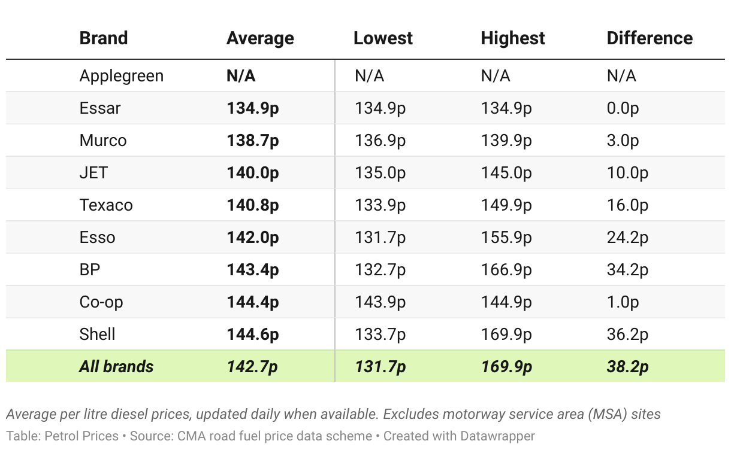Click the Average column header
Image resolution: width=731 pixels, height=450 pixels.
[x=260, y=38]
